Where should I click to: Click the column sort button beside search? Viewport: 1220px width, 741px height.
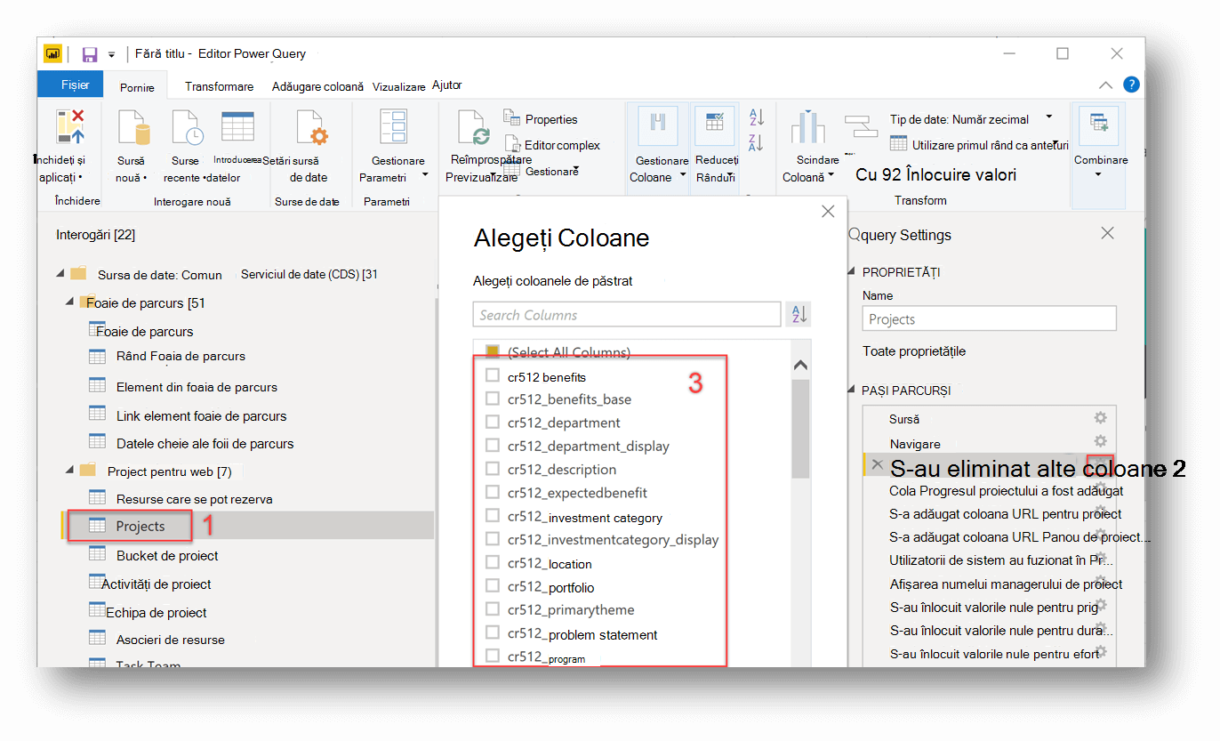[799, 314]
